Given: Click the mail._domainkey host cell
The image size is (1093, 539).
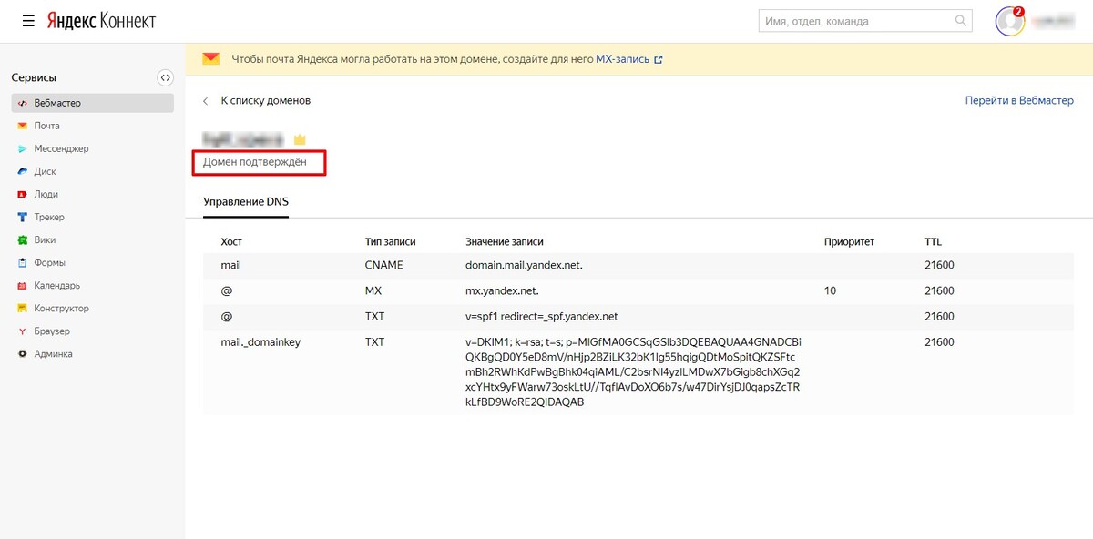Looking at the screenshot, I should coord(260,342).
